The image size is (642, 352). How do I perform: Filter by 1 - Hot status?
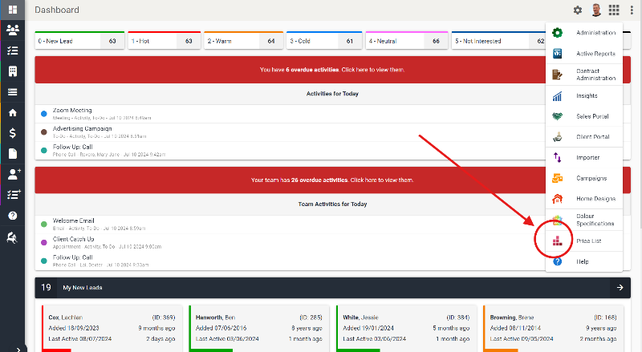165,41
